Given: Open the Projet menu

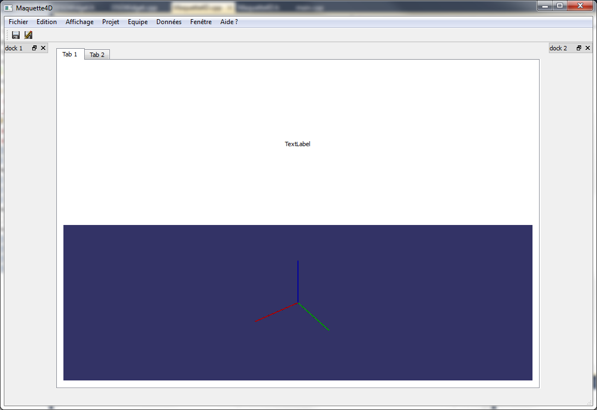Looking at the screenshot, I should 110,22.
